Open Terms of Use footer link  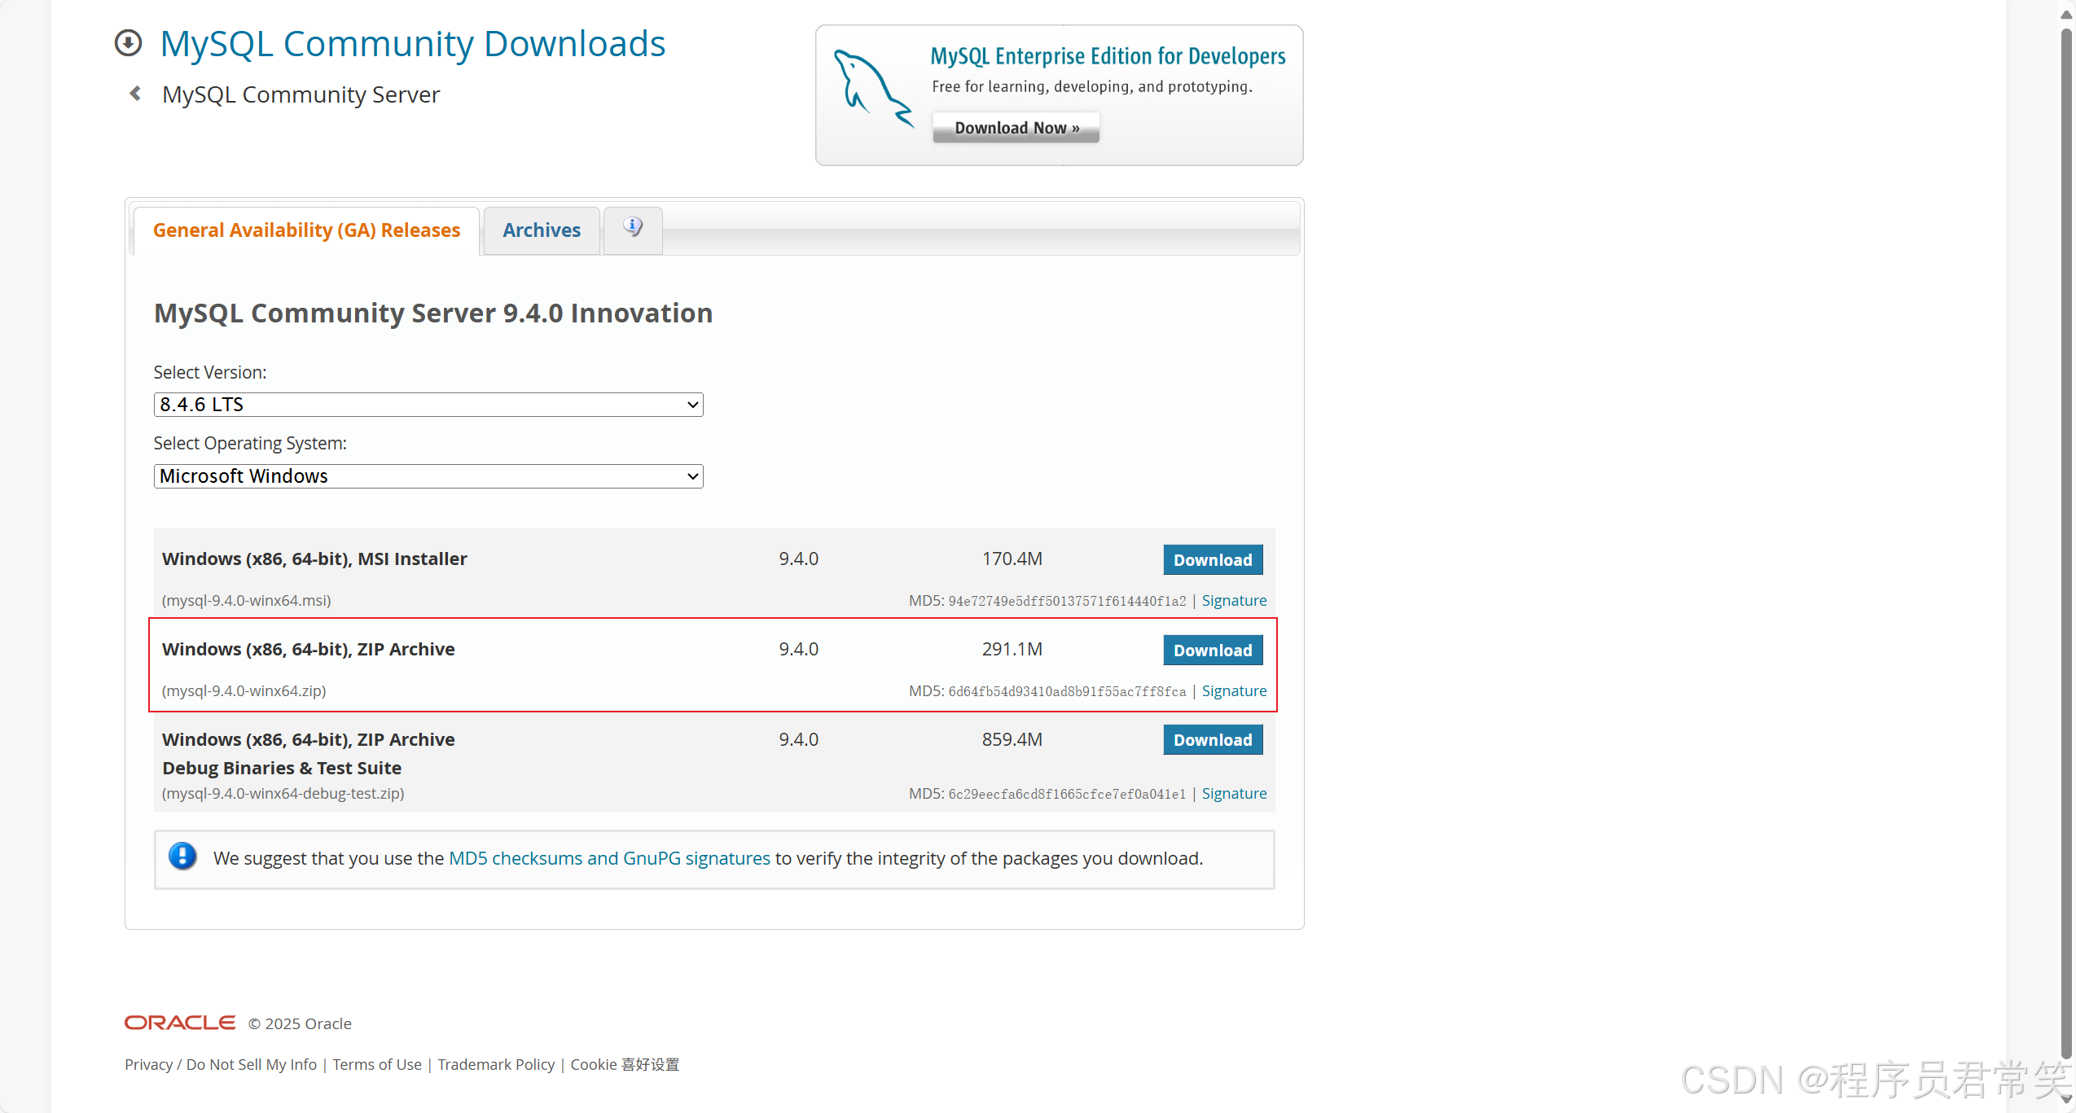(377, 1064)
